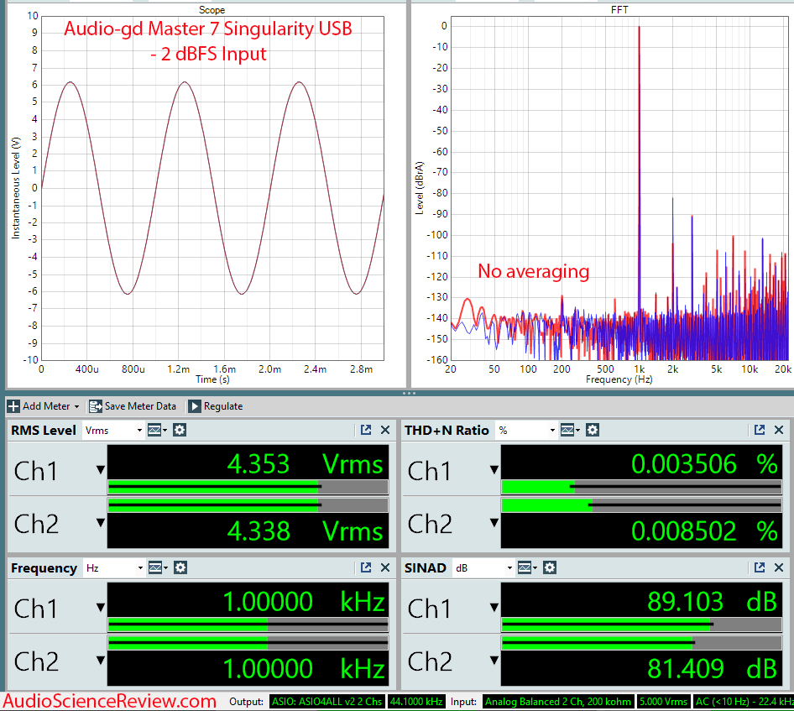Screen dimensions: 794x711
Task: Expand SINAD Ch1 channel arrow
Action: [494, 608]
